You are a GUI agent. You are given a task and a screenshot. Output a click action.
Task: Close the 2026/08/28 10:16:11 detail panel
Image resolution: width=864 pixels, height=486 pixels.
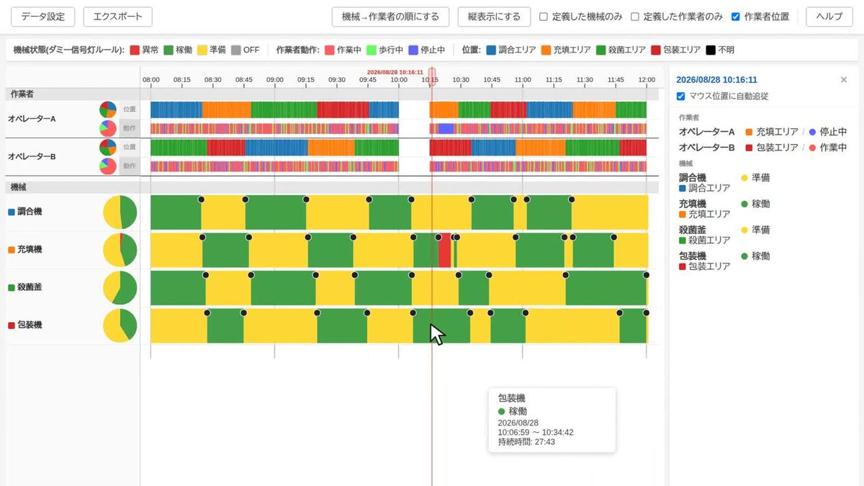(x=844, y=80)
